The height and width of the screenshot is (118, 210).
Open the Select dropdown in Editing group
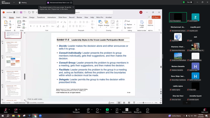[x=128, y=28]
